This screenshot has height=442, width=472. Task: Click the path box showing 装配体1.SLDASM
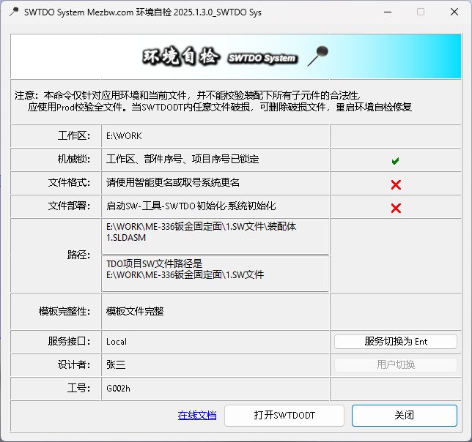[215, 236]
